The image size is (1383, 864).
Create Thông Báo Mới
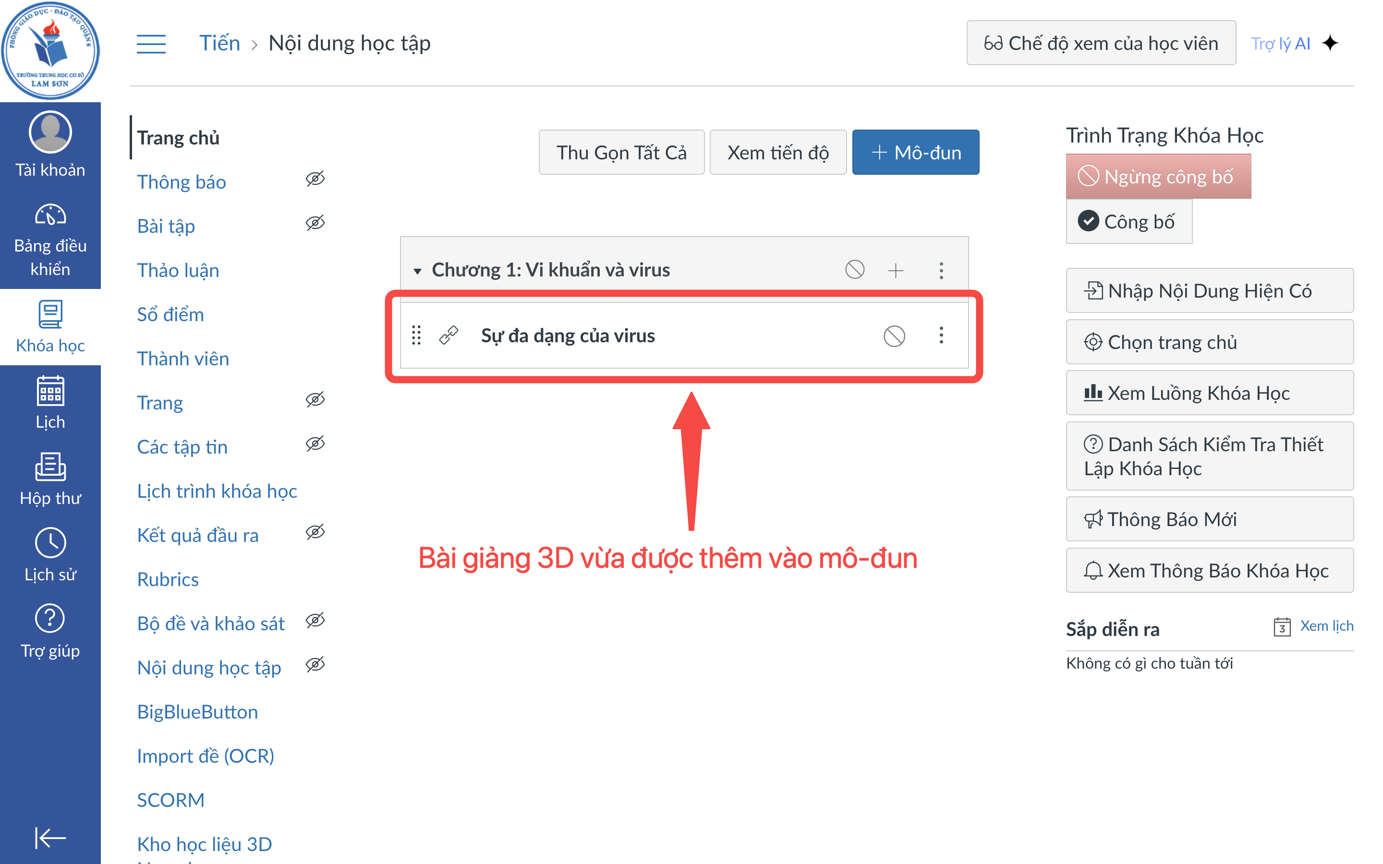[x=1209, y=519]
